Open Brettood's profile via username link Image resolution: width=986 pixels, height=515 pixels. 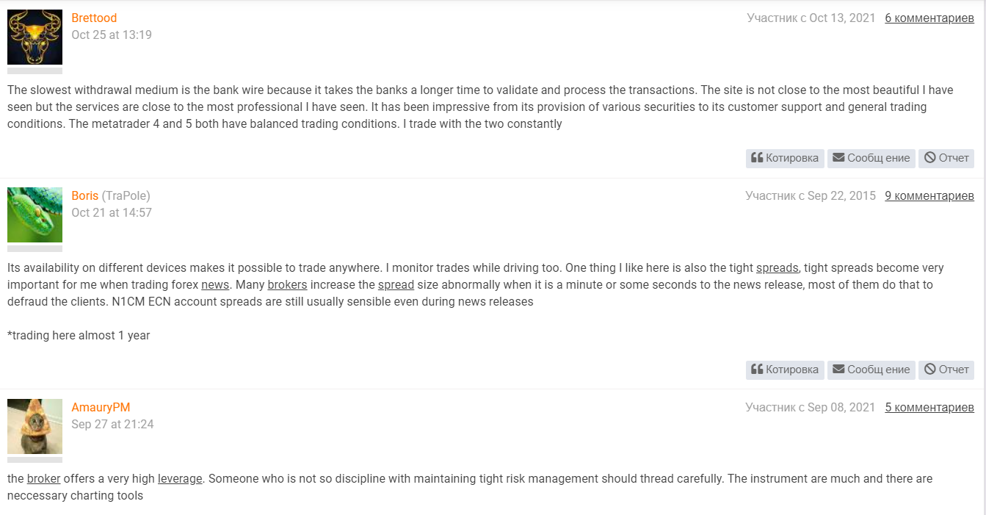point(94,18)
